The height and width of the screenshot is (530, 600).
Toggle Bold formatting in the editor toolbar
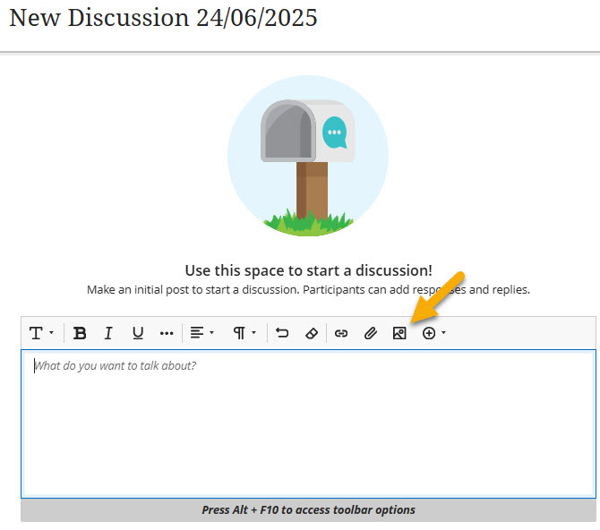[x=80, y=333]
